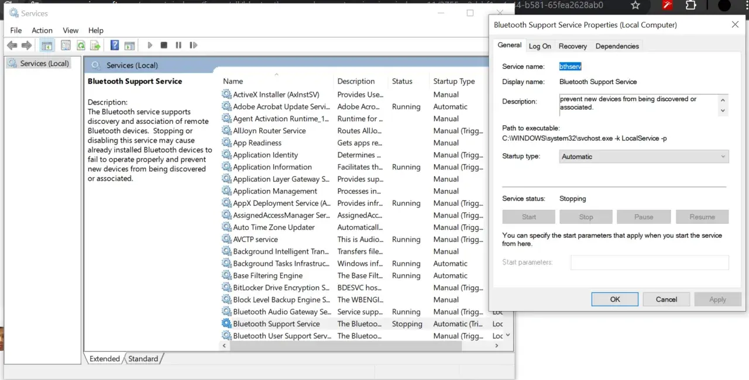Click the Start Service play icon

150,45
